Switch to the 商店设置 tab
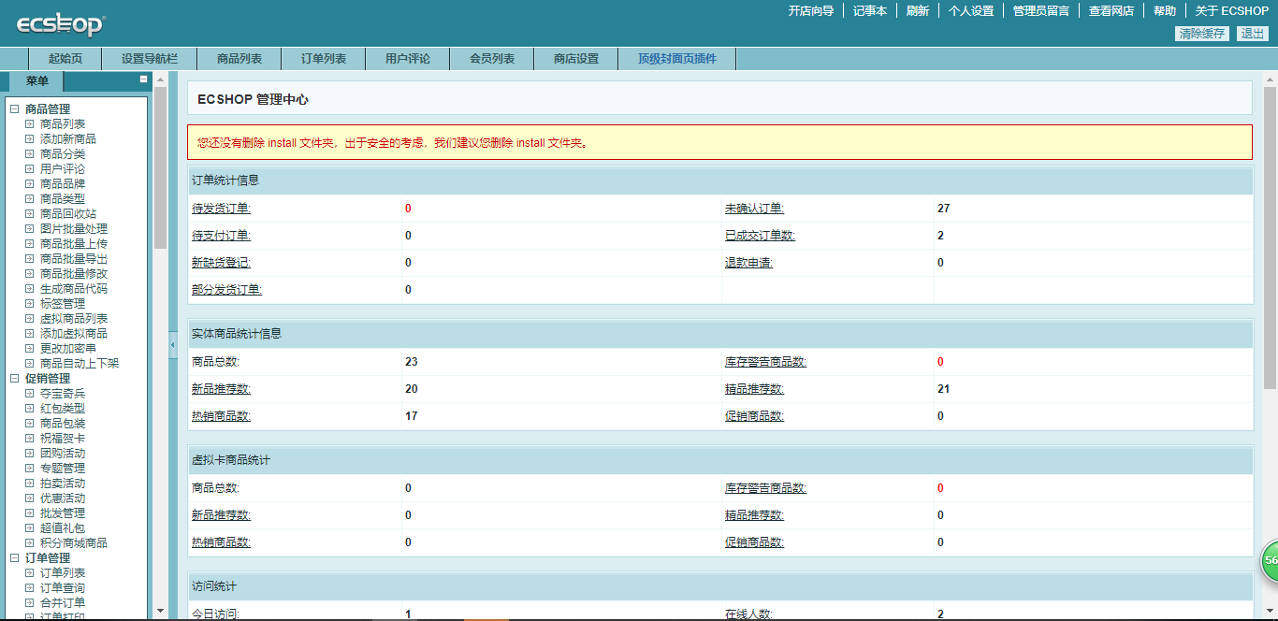1278x621 pixels. tap(574, 57)
